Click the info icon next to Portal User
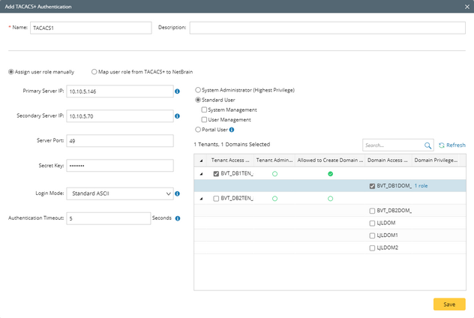This screenshot has height=318, width=474. tap(232, 130)
